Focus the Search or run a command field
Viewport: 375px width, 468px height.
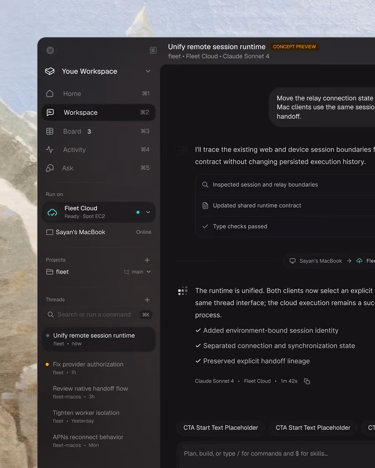(98, 314)
